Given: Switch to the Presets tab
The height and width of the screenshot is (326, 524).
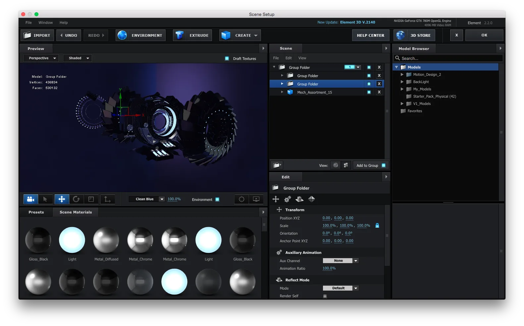Looking at the screenshot, I should pos(36,212).
